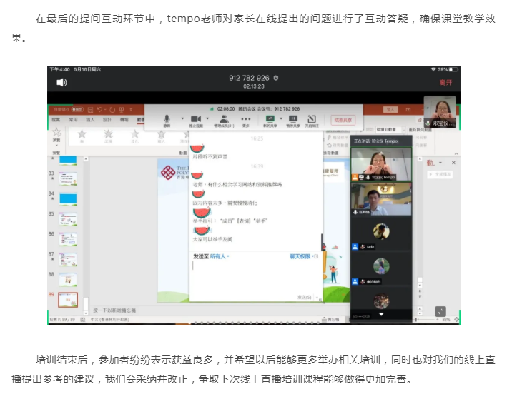Click the more options ellipsis icon
This screenshot has width=512, height=404.
pos(246,118)
